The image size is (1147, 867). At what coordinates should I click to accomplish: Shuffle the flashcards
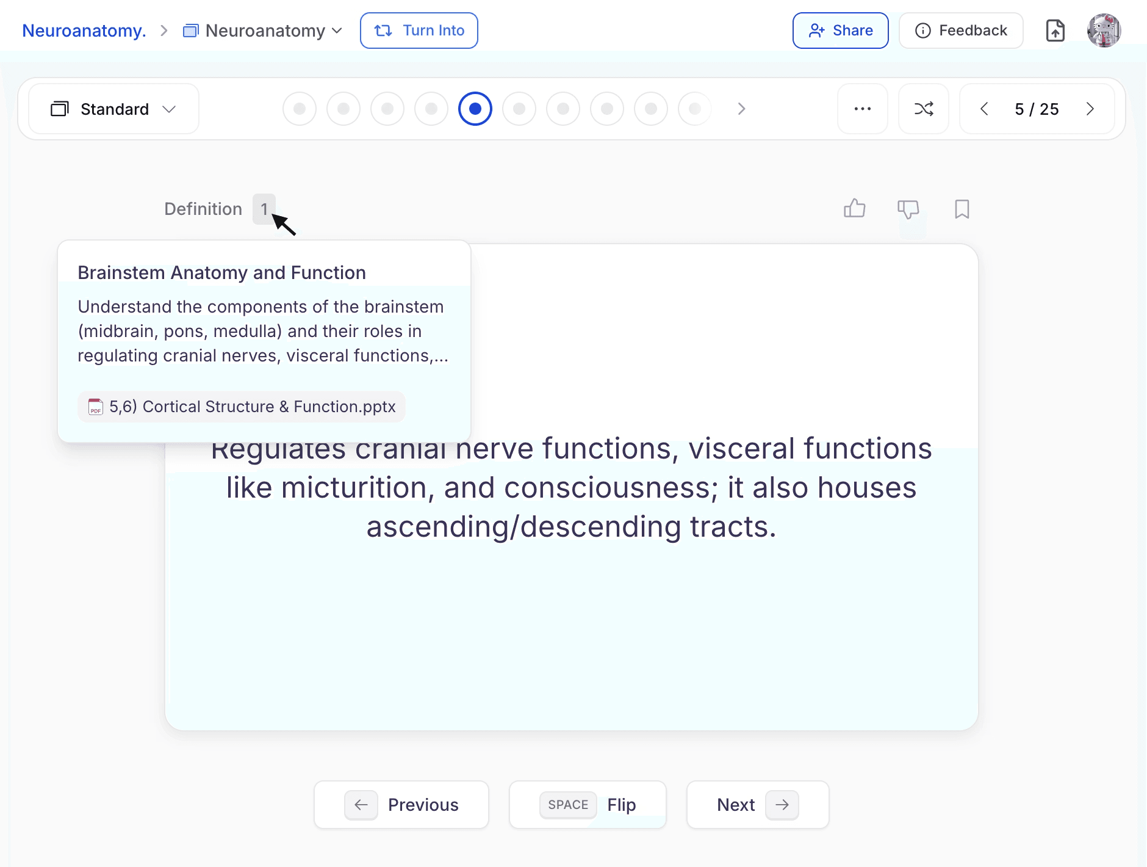tap(923, 109)
